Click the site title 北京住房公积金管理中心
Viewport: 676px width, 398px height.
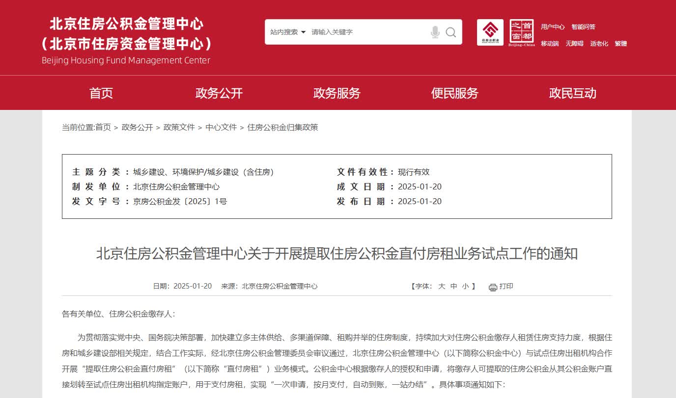127,24
